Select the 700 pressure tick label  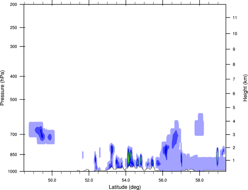13,134
